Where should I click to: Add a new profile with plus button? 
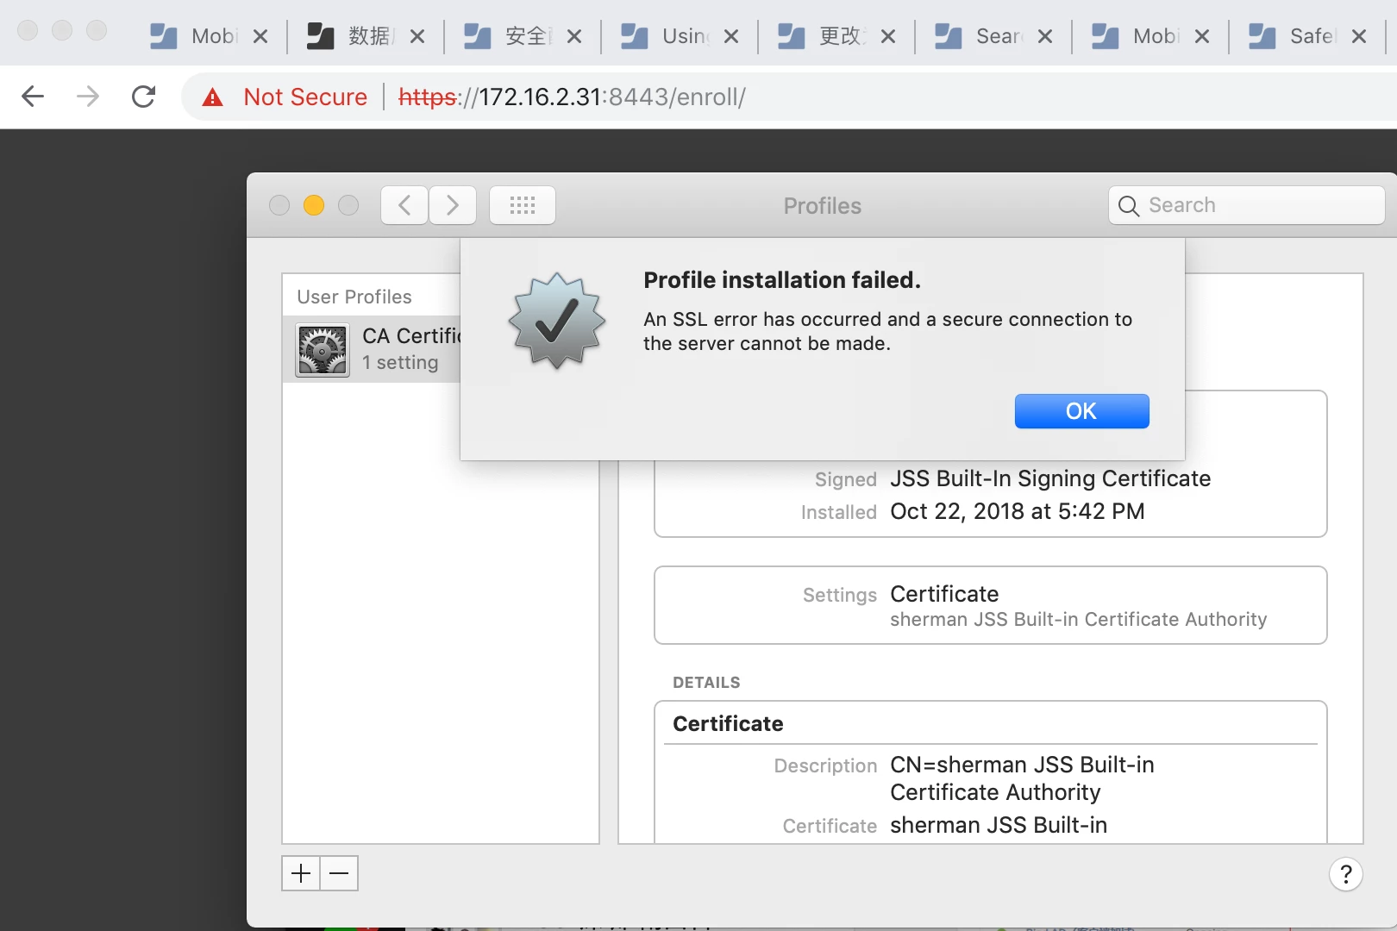pyautogui.click(x=301, y=873)
